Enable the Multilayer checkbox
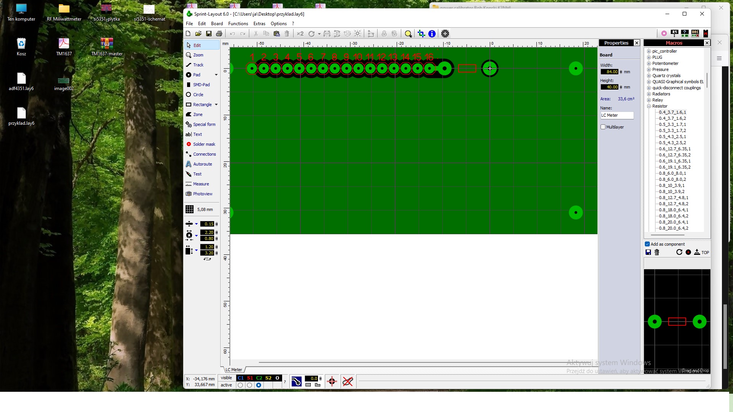 point(603,127)
